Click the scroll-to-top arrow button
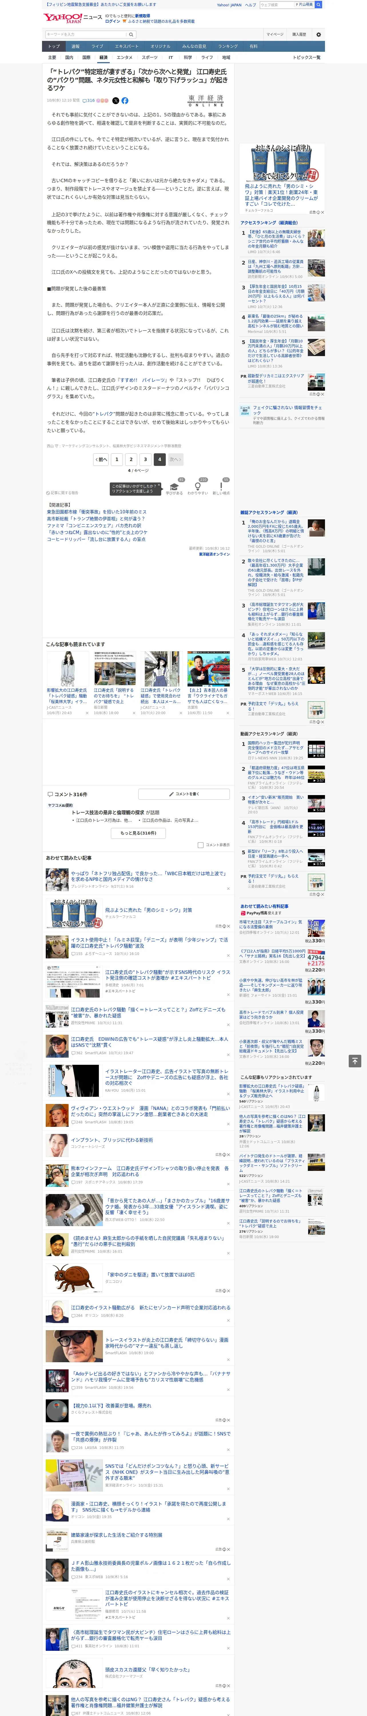 pos(355,1061)
